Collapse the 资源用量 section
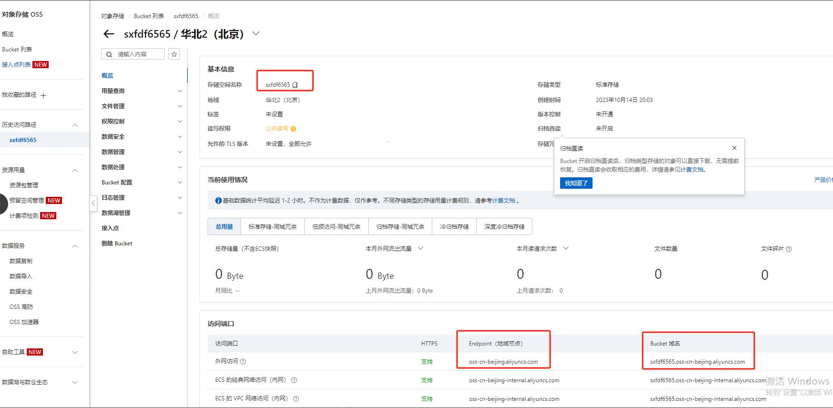 (75, 170)
